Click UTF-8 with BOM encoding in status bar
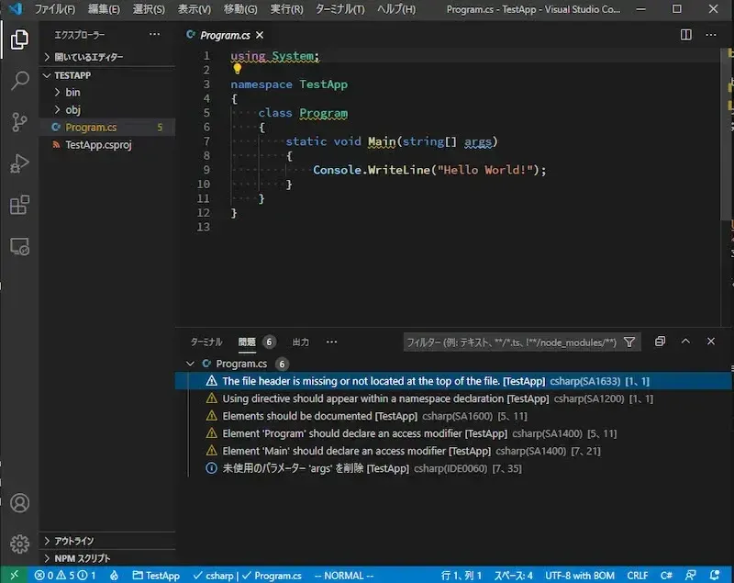Image resolution: width=734 pixels, height=583 pixels. 579,576
